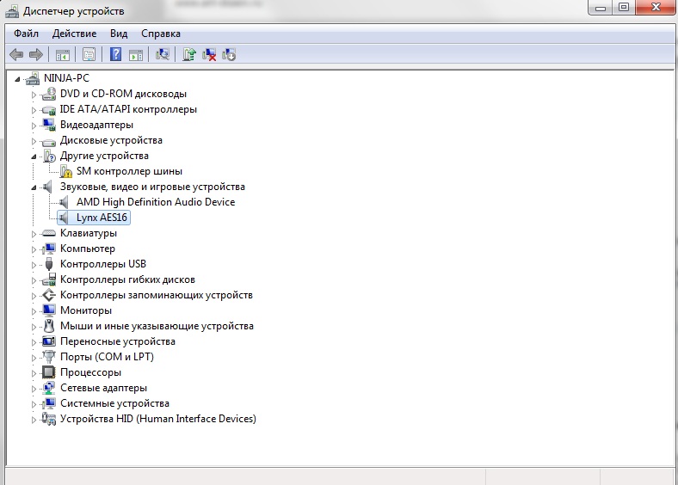The width and height of the screenshot is (678, 485).
Task: Expand Сетевые адаптеры category
Action: click(x=34, y=389)
